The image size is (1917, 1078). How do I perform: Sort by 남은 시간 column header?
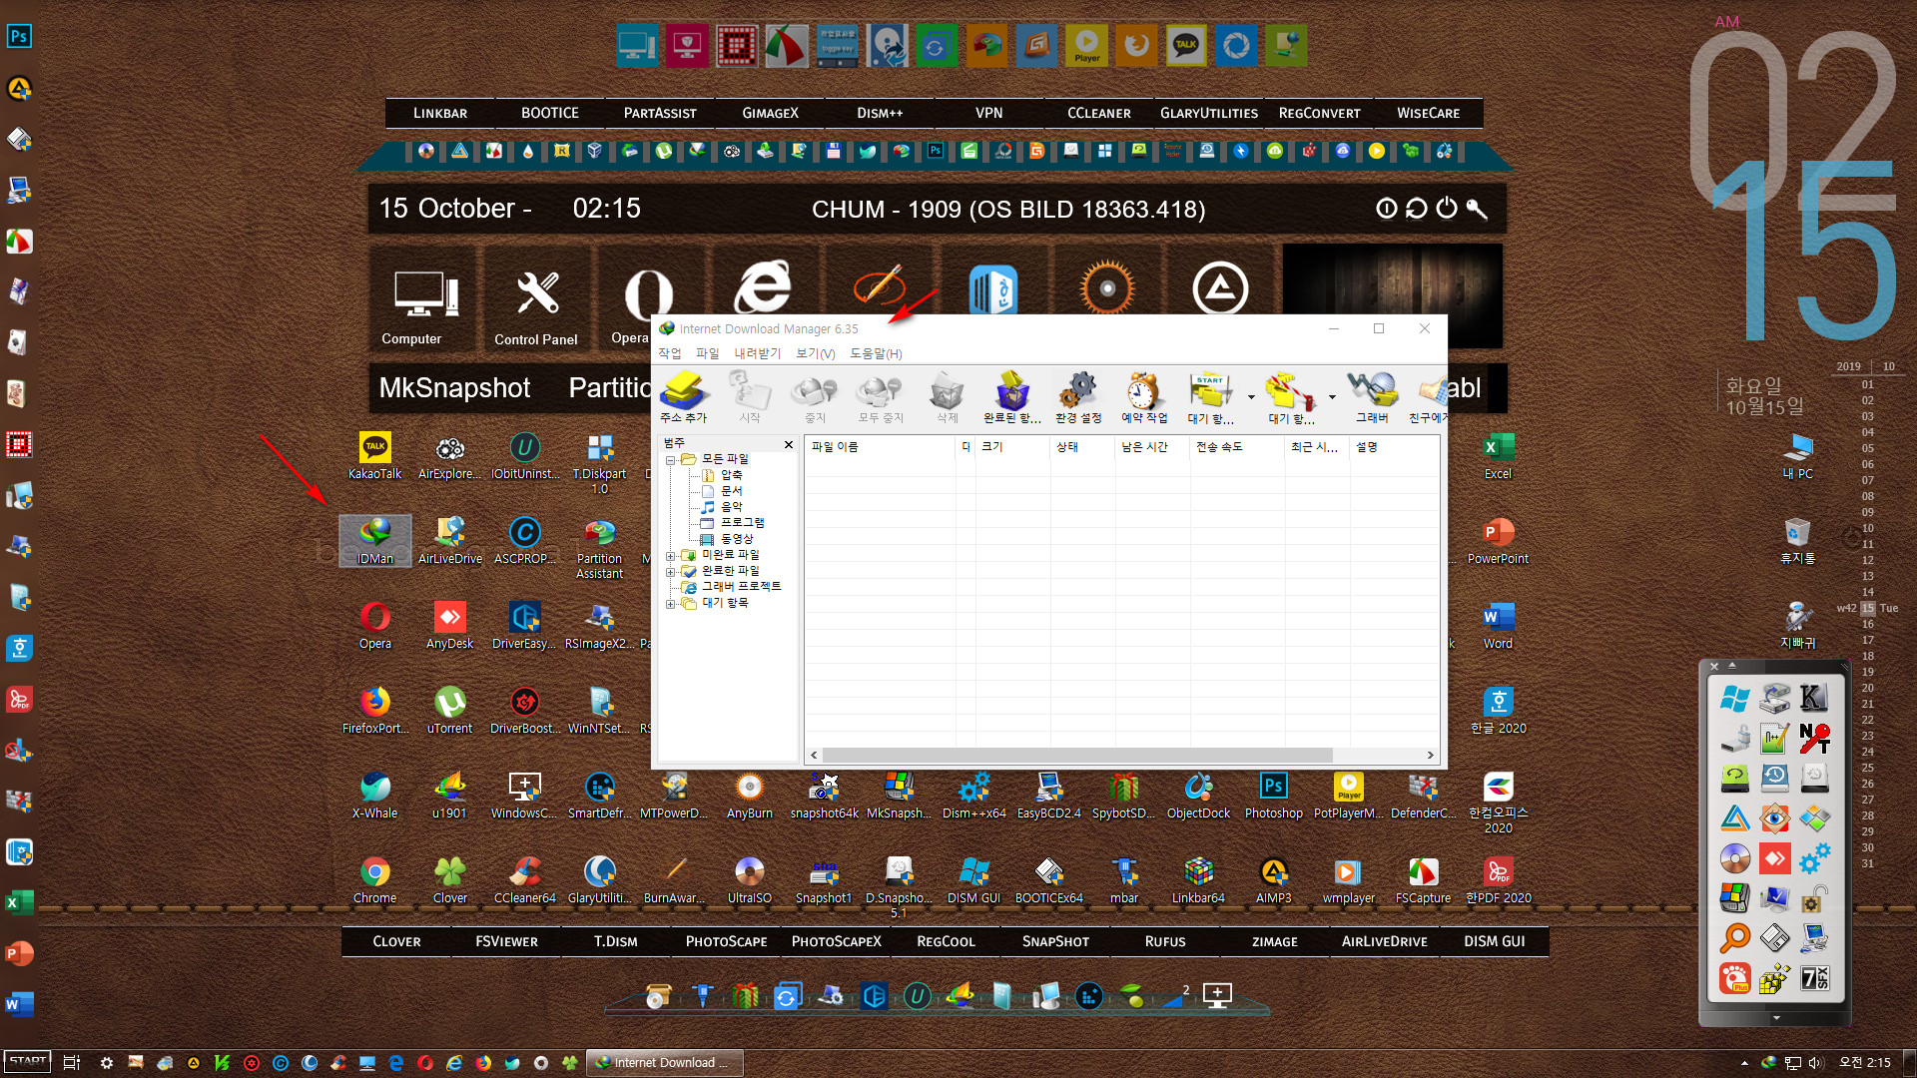point(1152,447)
